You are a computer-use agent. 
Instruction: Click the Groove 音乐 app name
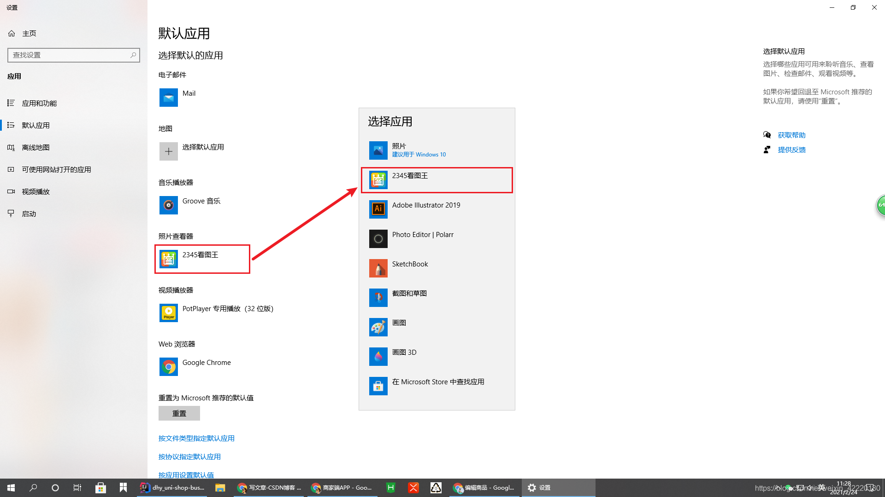point(201,201)
